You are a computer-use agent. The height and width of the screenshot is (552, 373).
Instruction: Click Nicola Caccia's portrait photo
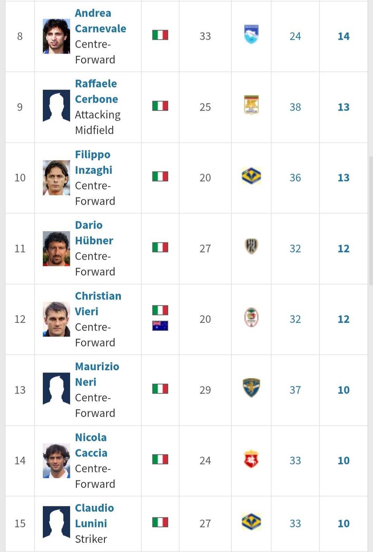click(56, 461)
